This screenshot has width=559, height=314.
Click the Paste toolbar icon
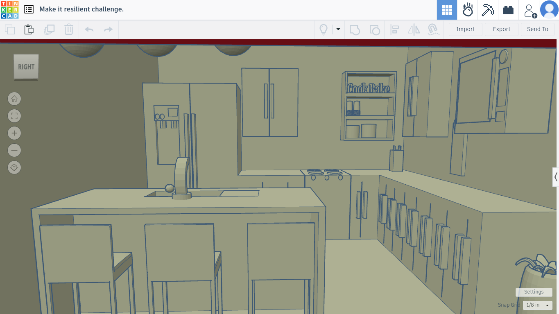[x=29, y=29]
